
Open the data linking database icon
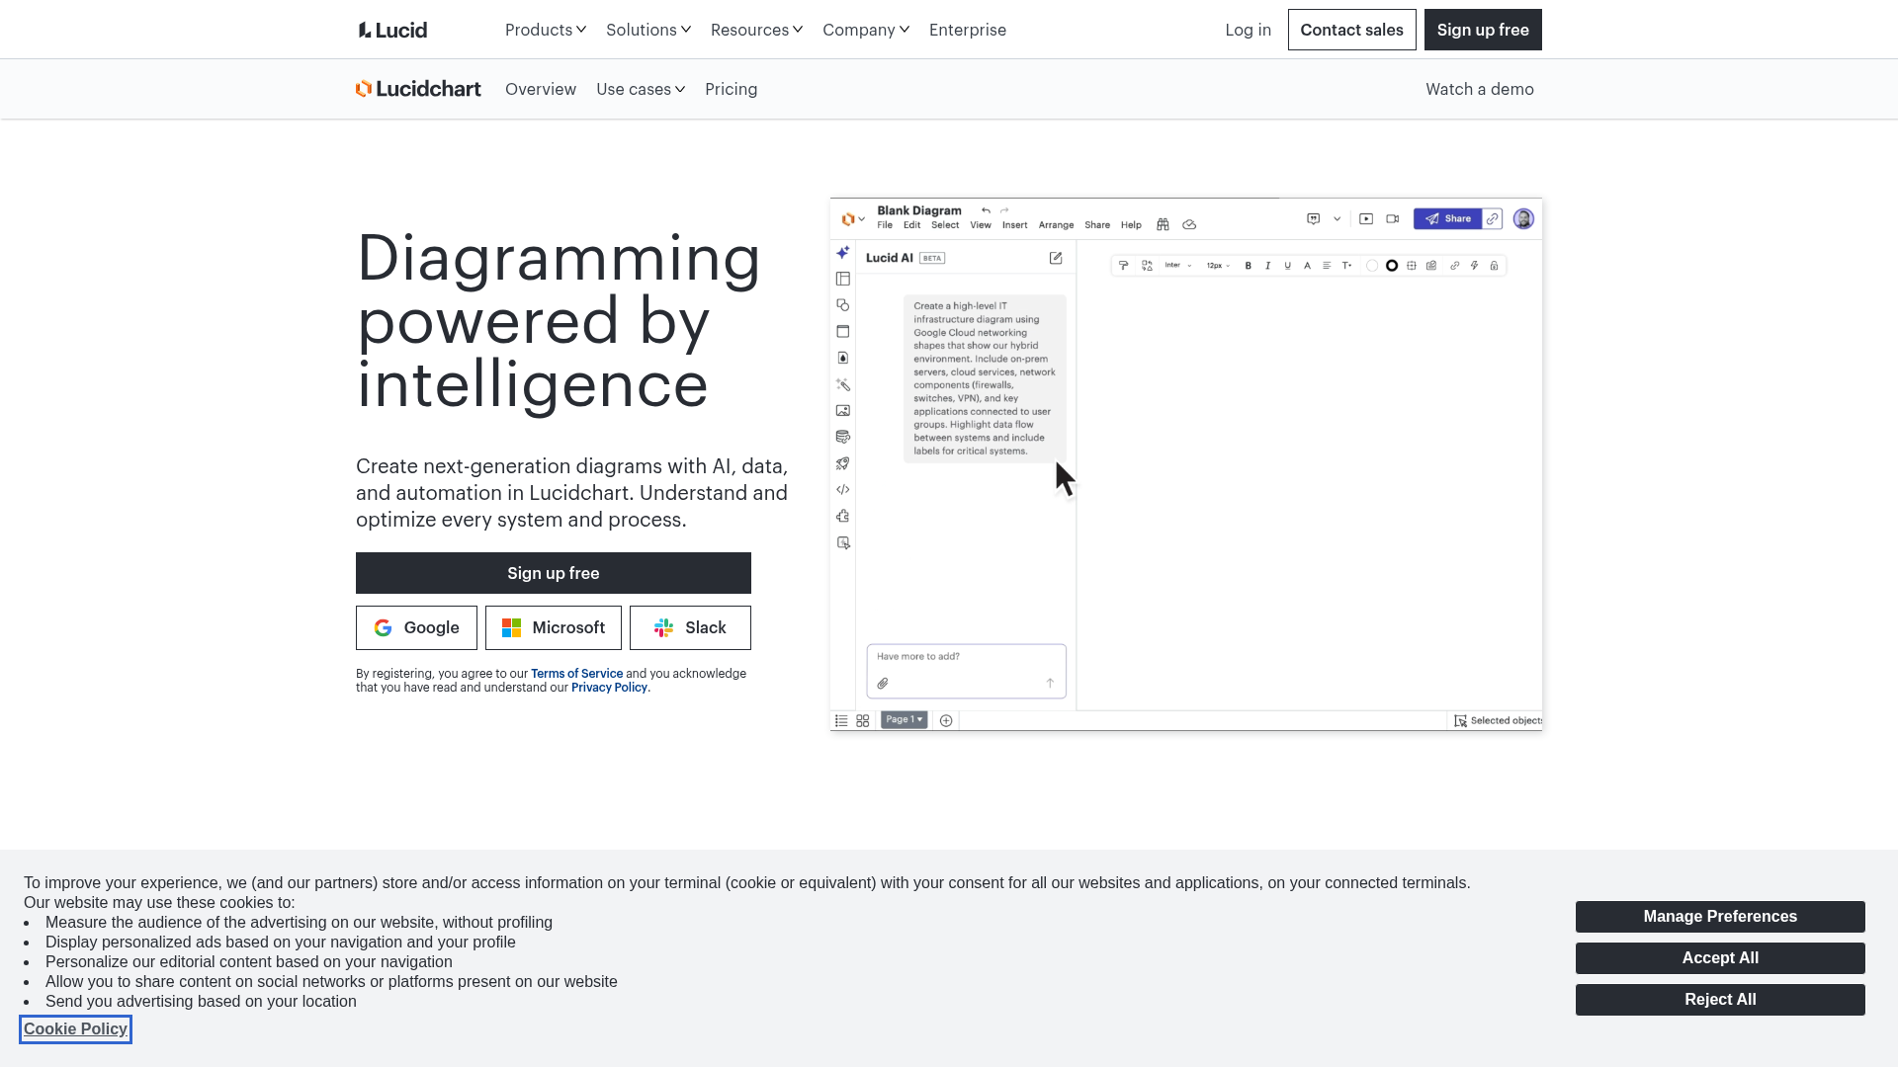[x=842, y=437]
